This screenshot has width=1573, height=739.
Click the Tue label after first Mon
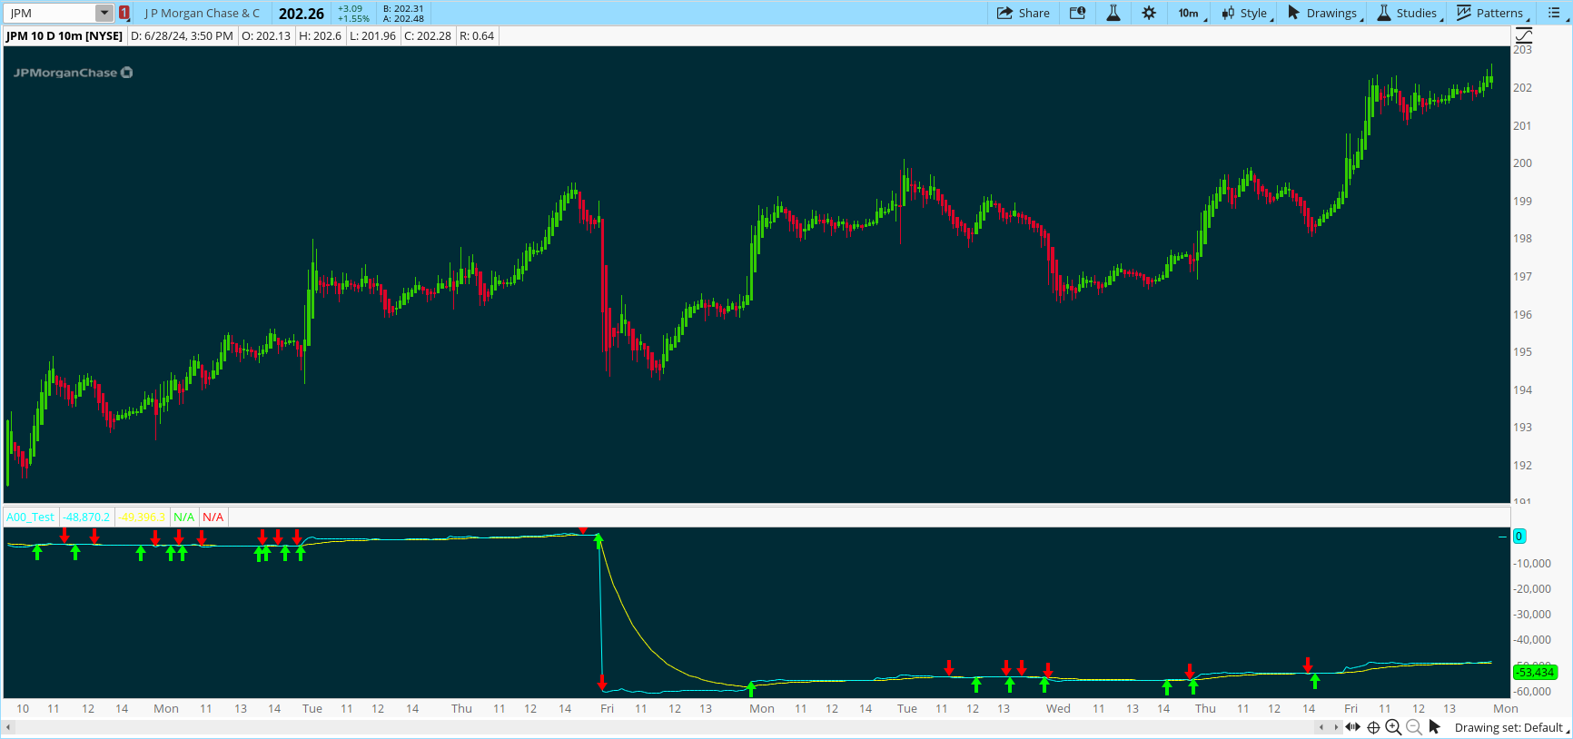click(312, 709)
